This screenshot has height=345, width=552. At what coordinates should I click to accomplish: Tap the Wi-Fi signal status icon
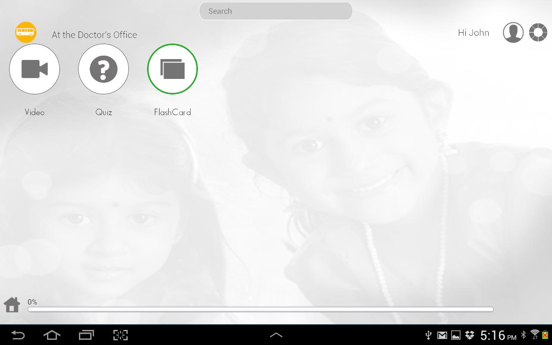[535, 335]
